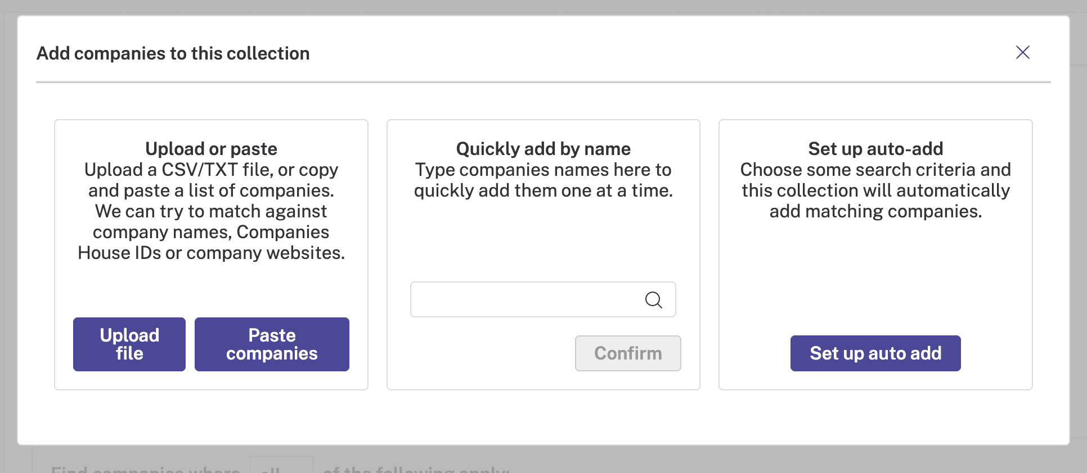Select the 'Set up auto-add' heading

point(875,149)
